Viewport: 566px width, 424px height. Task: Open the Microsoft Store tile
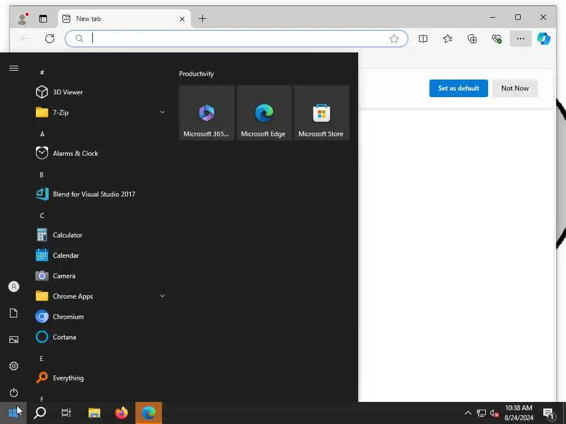click(x=321, y=113)
